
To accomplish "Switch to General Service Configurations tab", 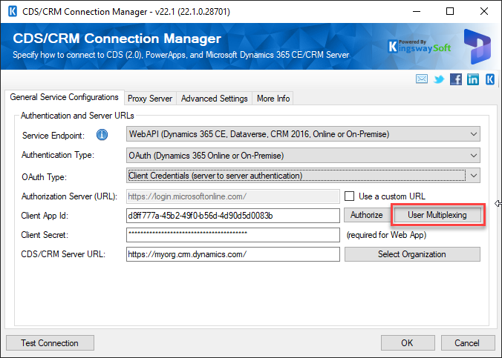I will tap(65, 97).
